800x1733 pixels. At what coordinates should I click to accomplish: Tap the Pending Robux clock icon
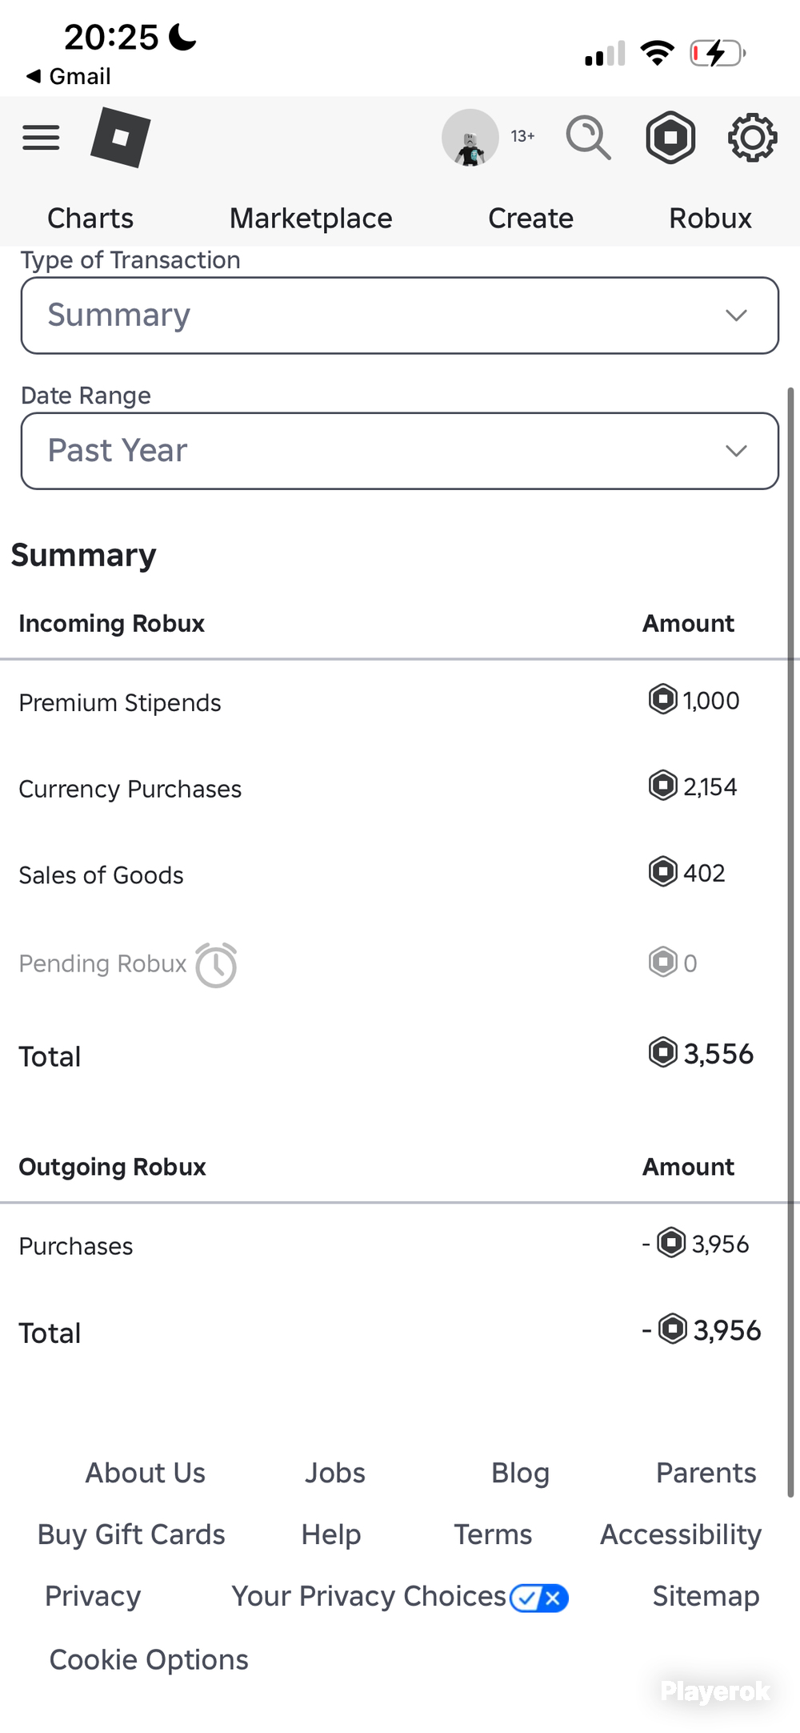pos(216,964)
